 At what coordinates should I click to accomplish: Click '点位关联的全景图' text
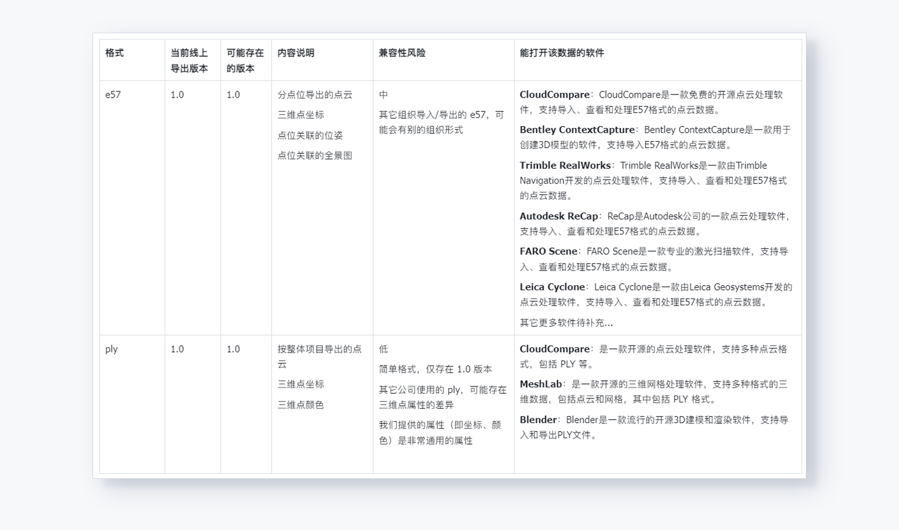coord(315,156)
